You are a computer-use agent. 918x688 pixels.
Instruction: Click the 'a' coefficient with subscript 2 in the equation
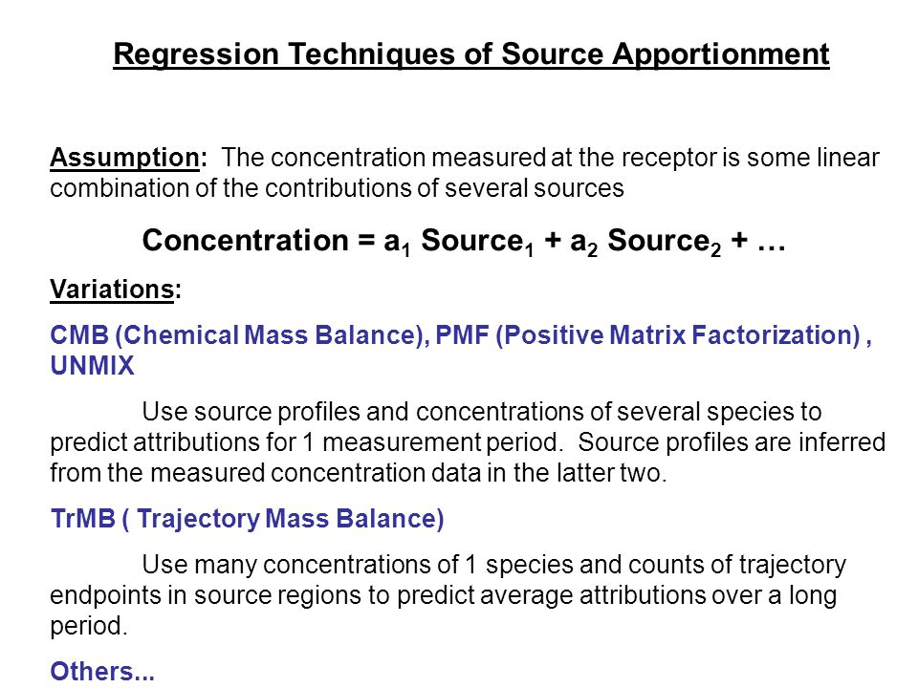tap(583, 243)
